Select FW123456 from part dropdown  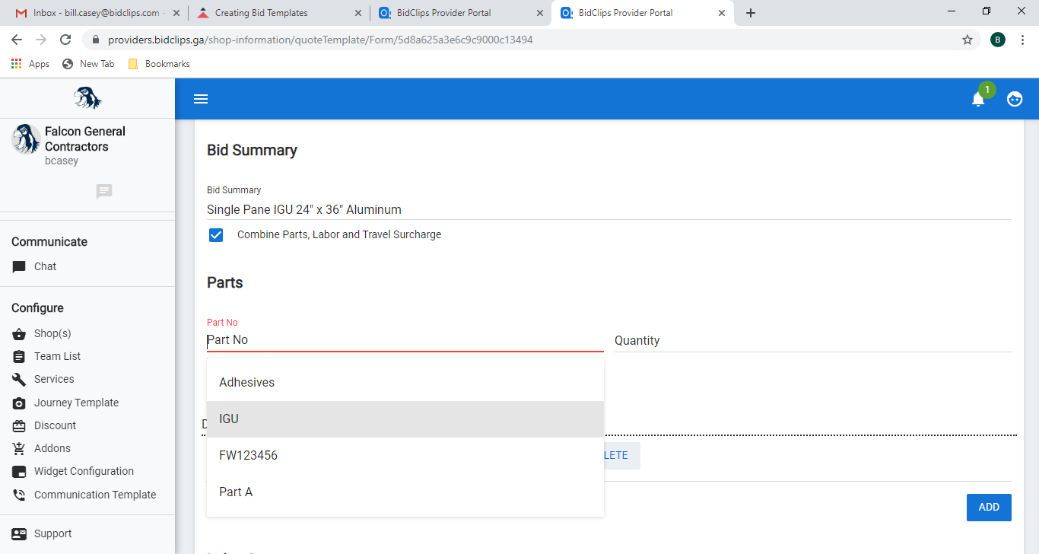tap(405, 455)
